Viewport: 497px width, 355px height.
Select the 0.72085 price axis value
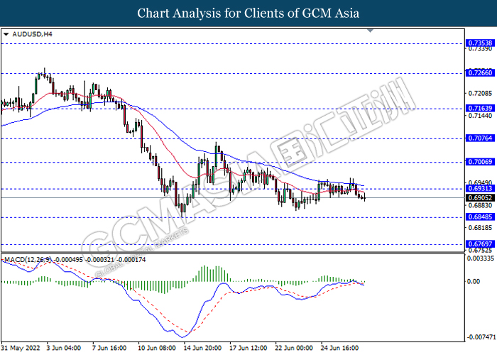tap(480, 94)
